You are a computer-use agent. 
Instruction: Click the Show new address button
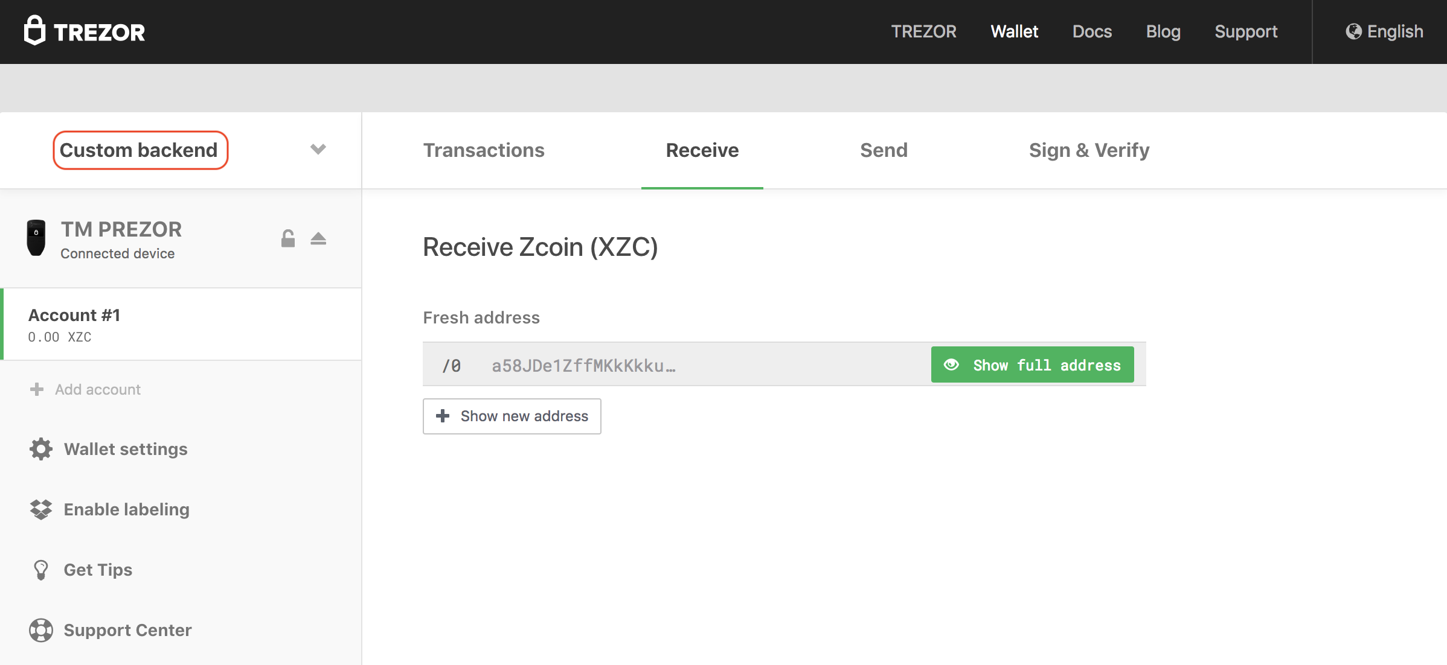coord(512,416)
